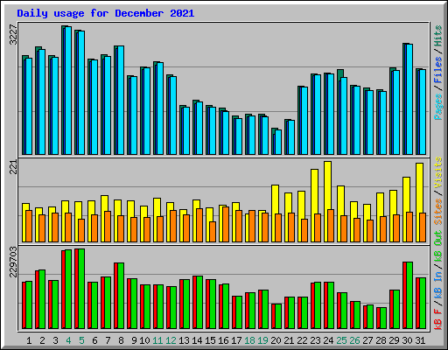Select day label 13 on the x-axis
Viewport: 448px width, 350px height.
184,340
